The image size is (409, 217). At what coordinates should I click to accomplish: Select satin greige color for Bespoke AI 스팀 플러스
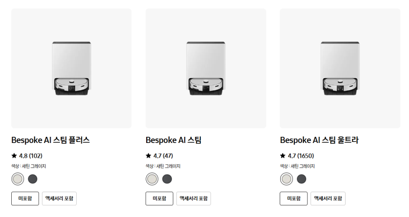[x=18, y=179]
